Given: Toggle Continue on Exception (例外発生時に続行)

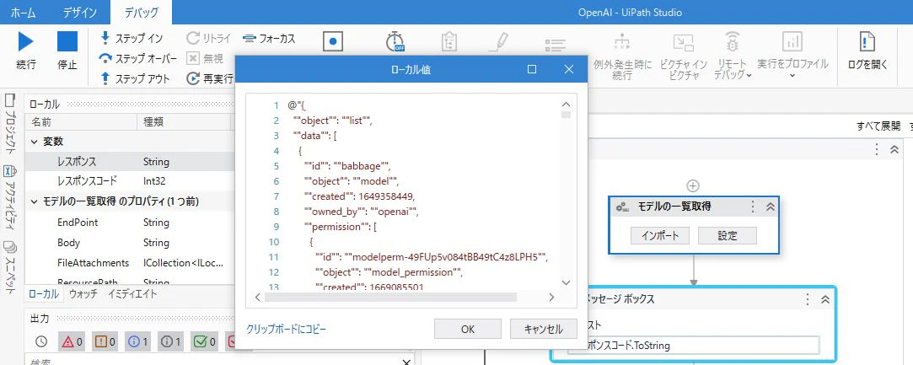Looking at the screenshot, I should point(622,56).
